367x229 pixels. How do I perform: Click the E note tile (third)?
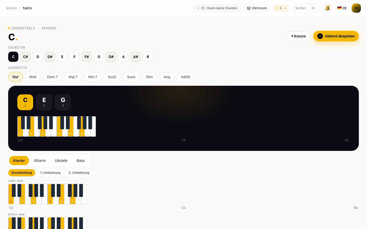[44, 102]
